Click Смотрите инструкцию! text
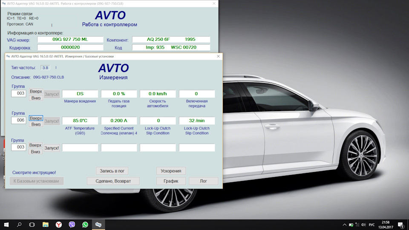The width and height of the screenshot is (409, 230). [x=34, y=172]
